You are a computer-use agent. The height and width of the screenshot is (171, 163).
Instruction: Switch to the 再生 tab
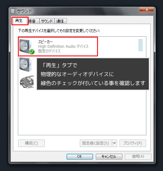[x=19, y=21]
